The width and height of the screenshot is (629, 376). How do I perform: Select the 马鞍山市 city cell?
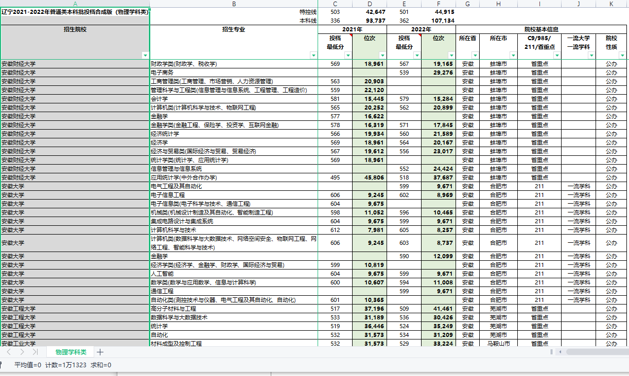tap(498, 343)
